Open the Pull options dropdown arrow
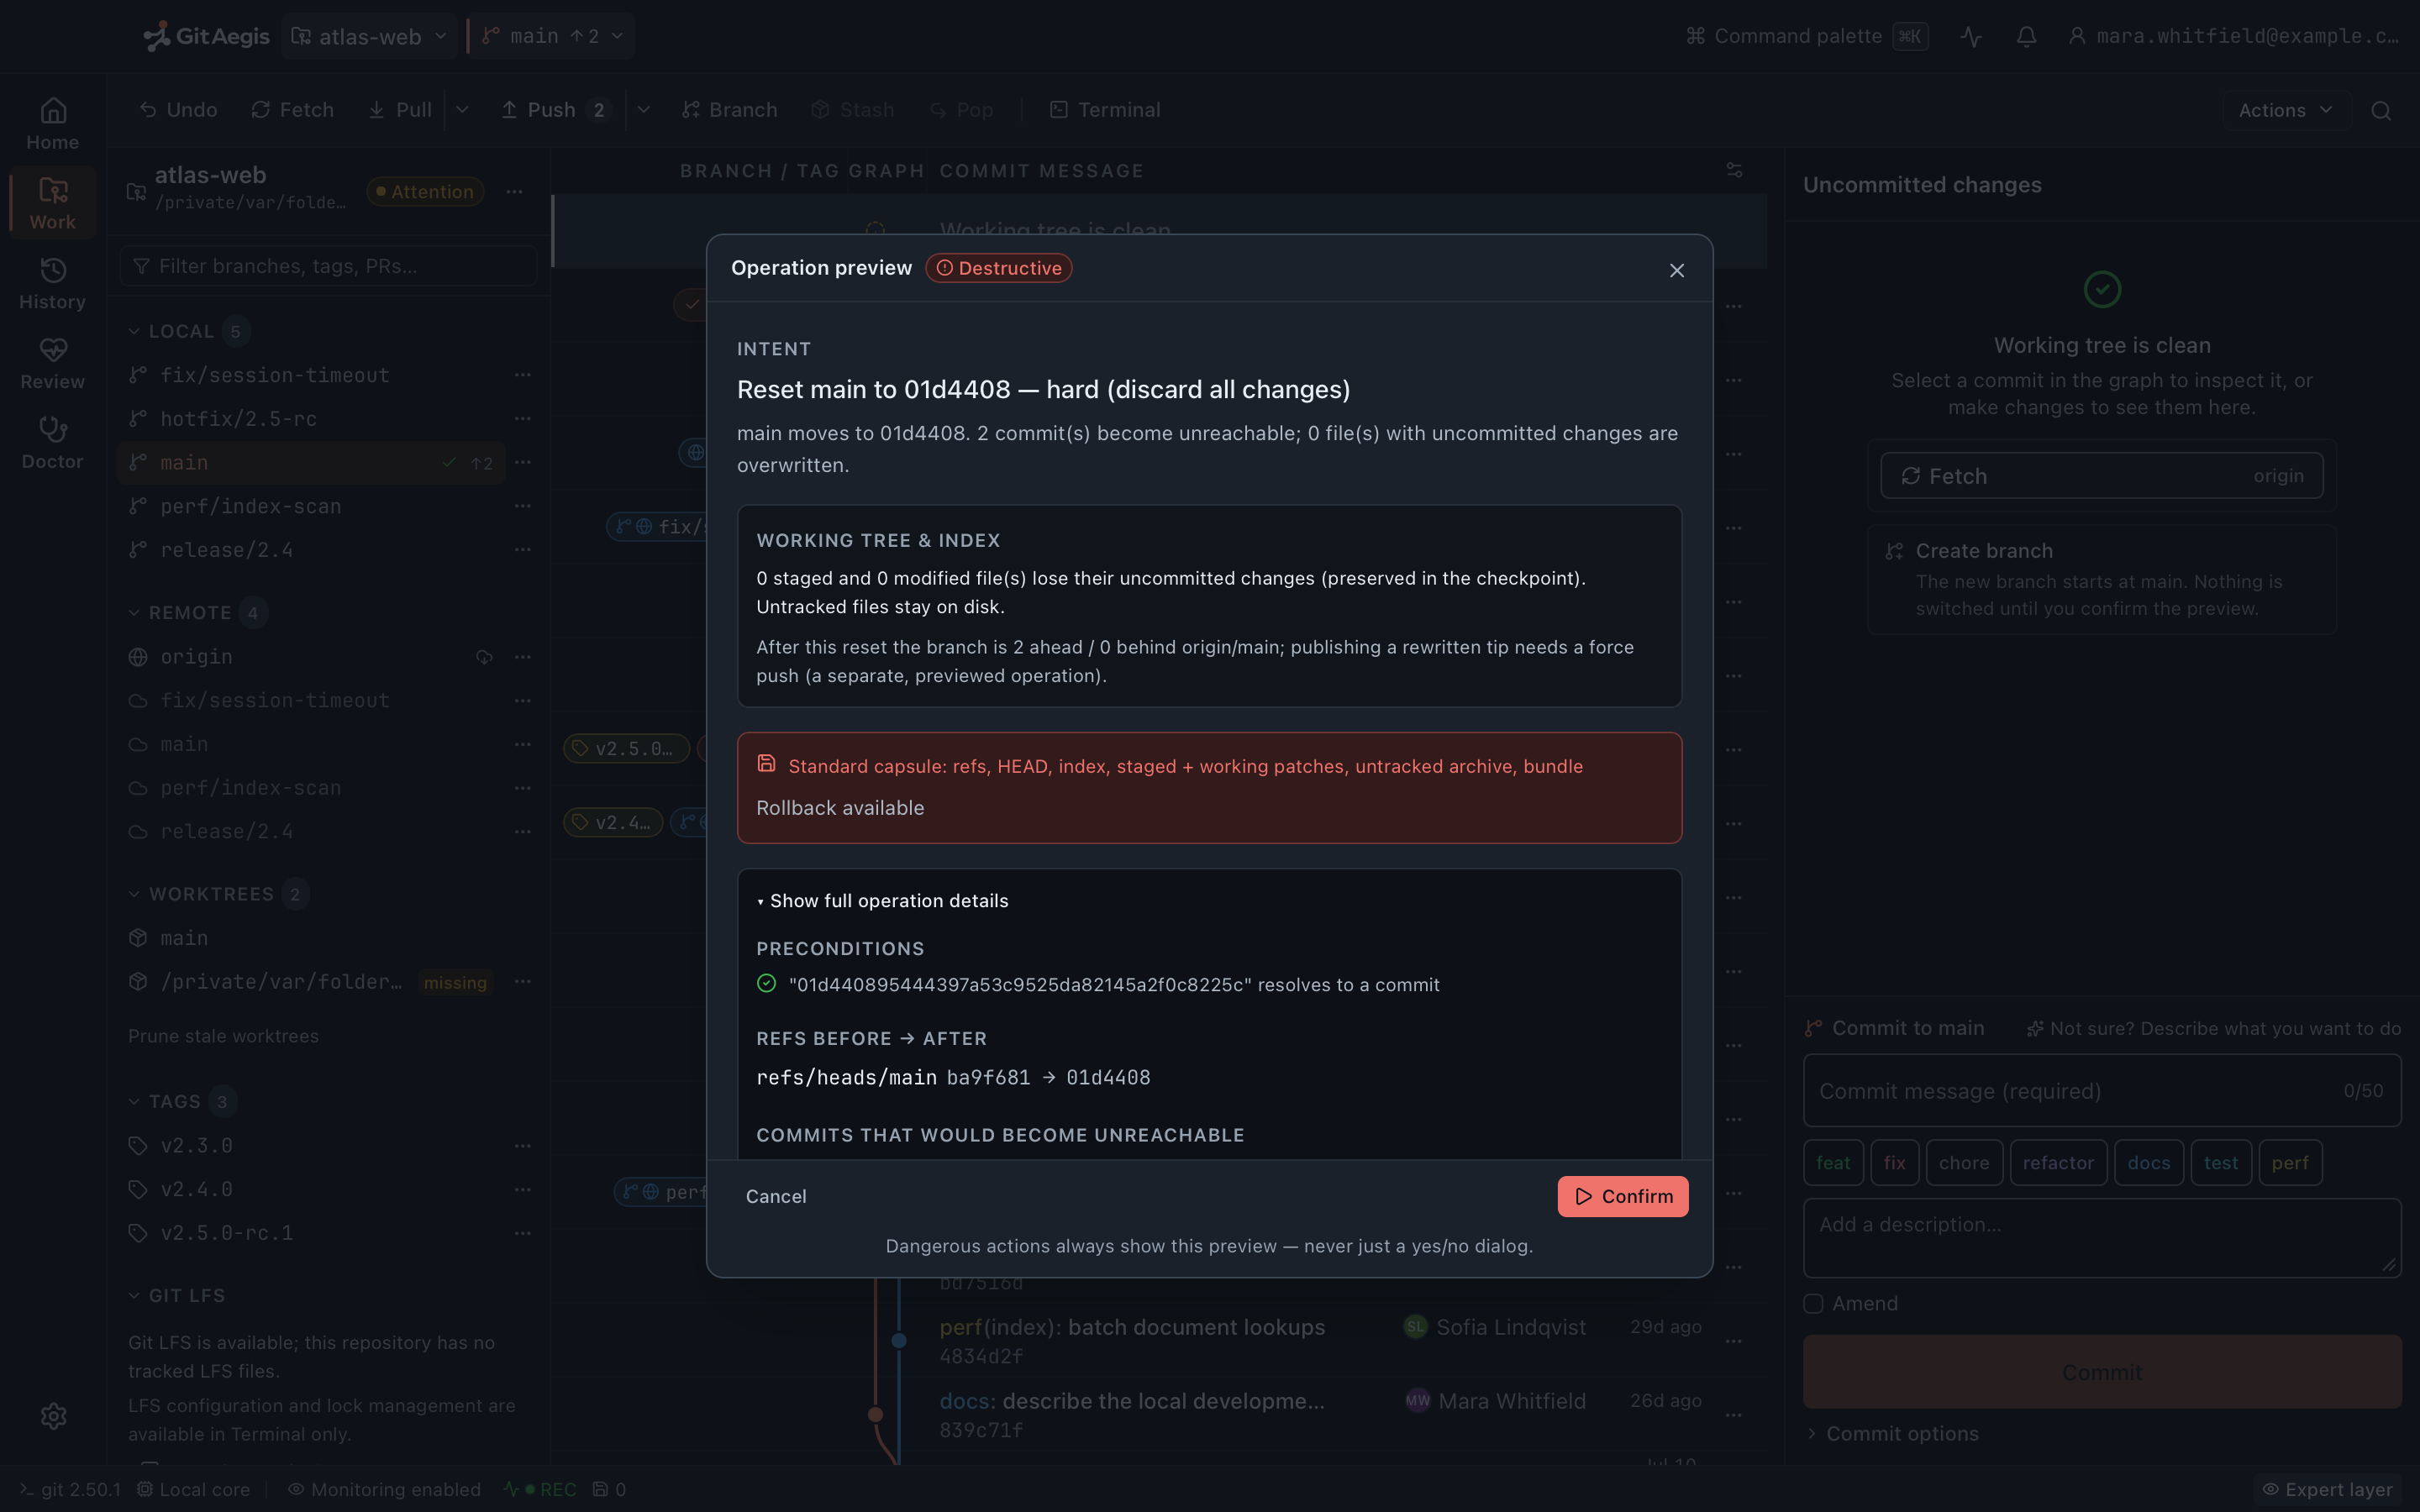This screenshot has width=2420, height=1512. 462,110
